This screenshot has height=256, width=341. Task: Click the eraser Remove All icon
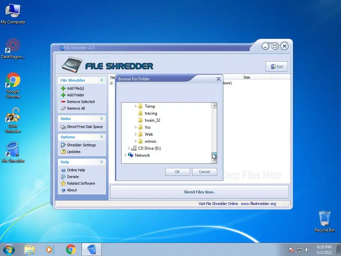[x=63, y=108]
